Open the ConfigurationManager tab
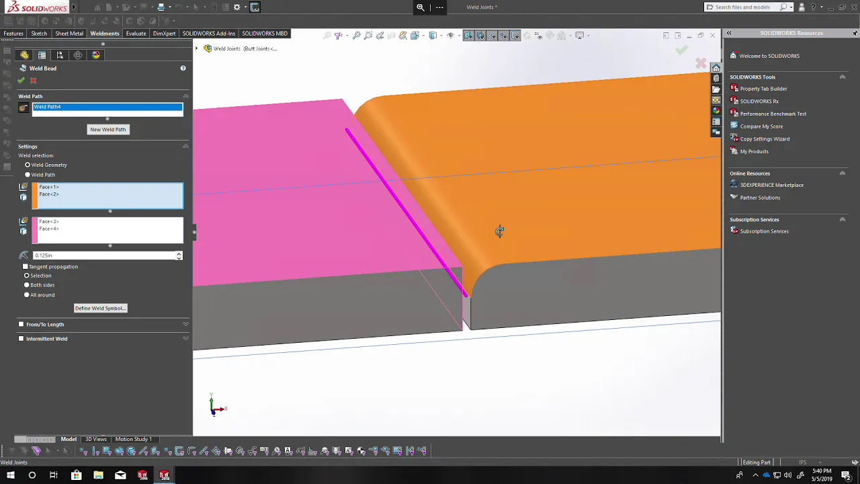 pyautogui.click(x=60, y=55)
